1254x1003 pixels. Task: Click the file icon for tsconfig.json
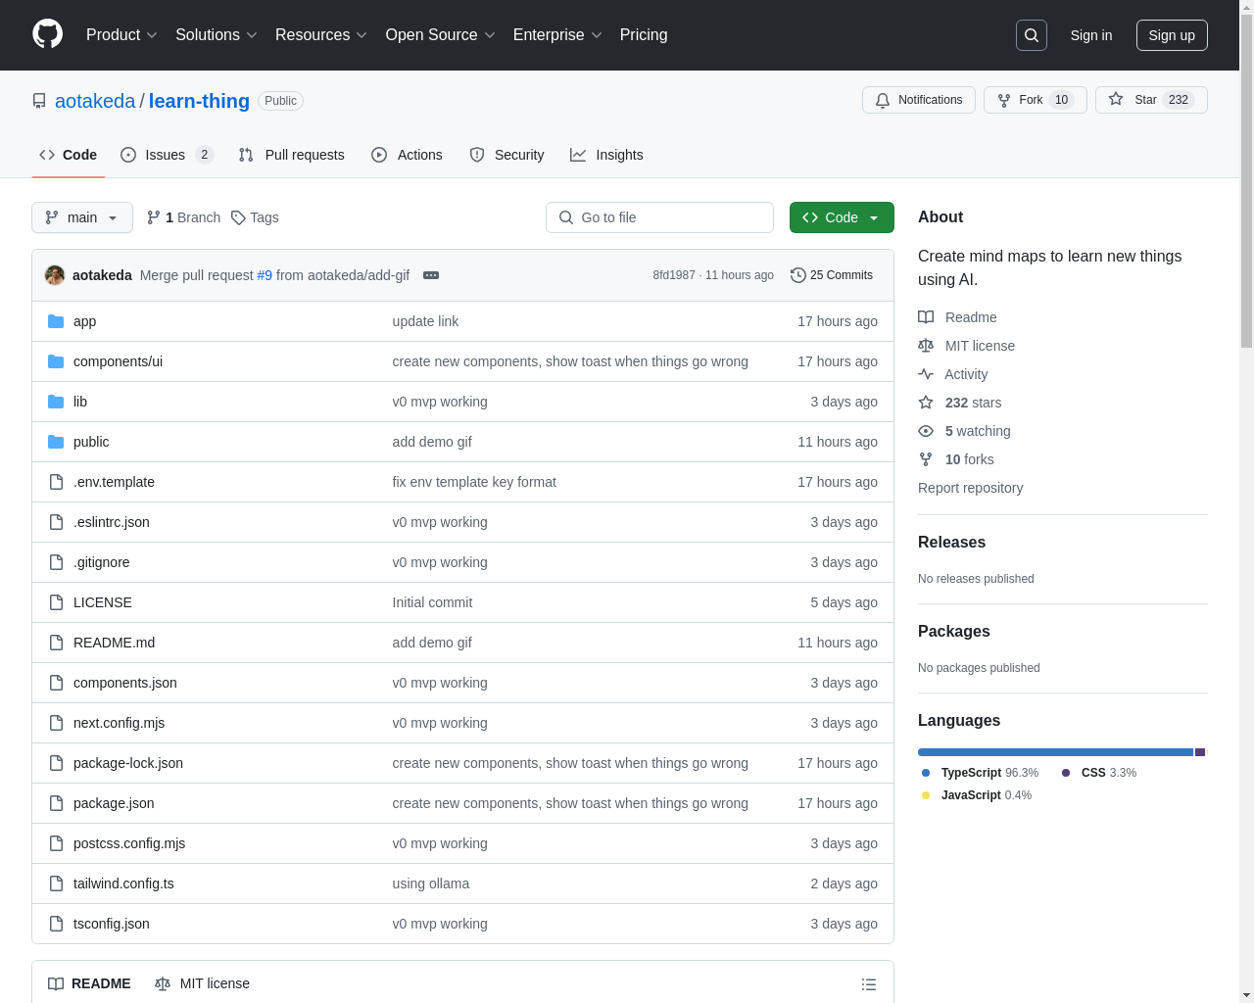[x=56, y=924]
